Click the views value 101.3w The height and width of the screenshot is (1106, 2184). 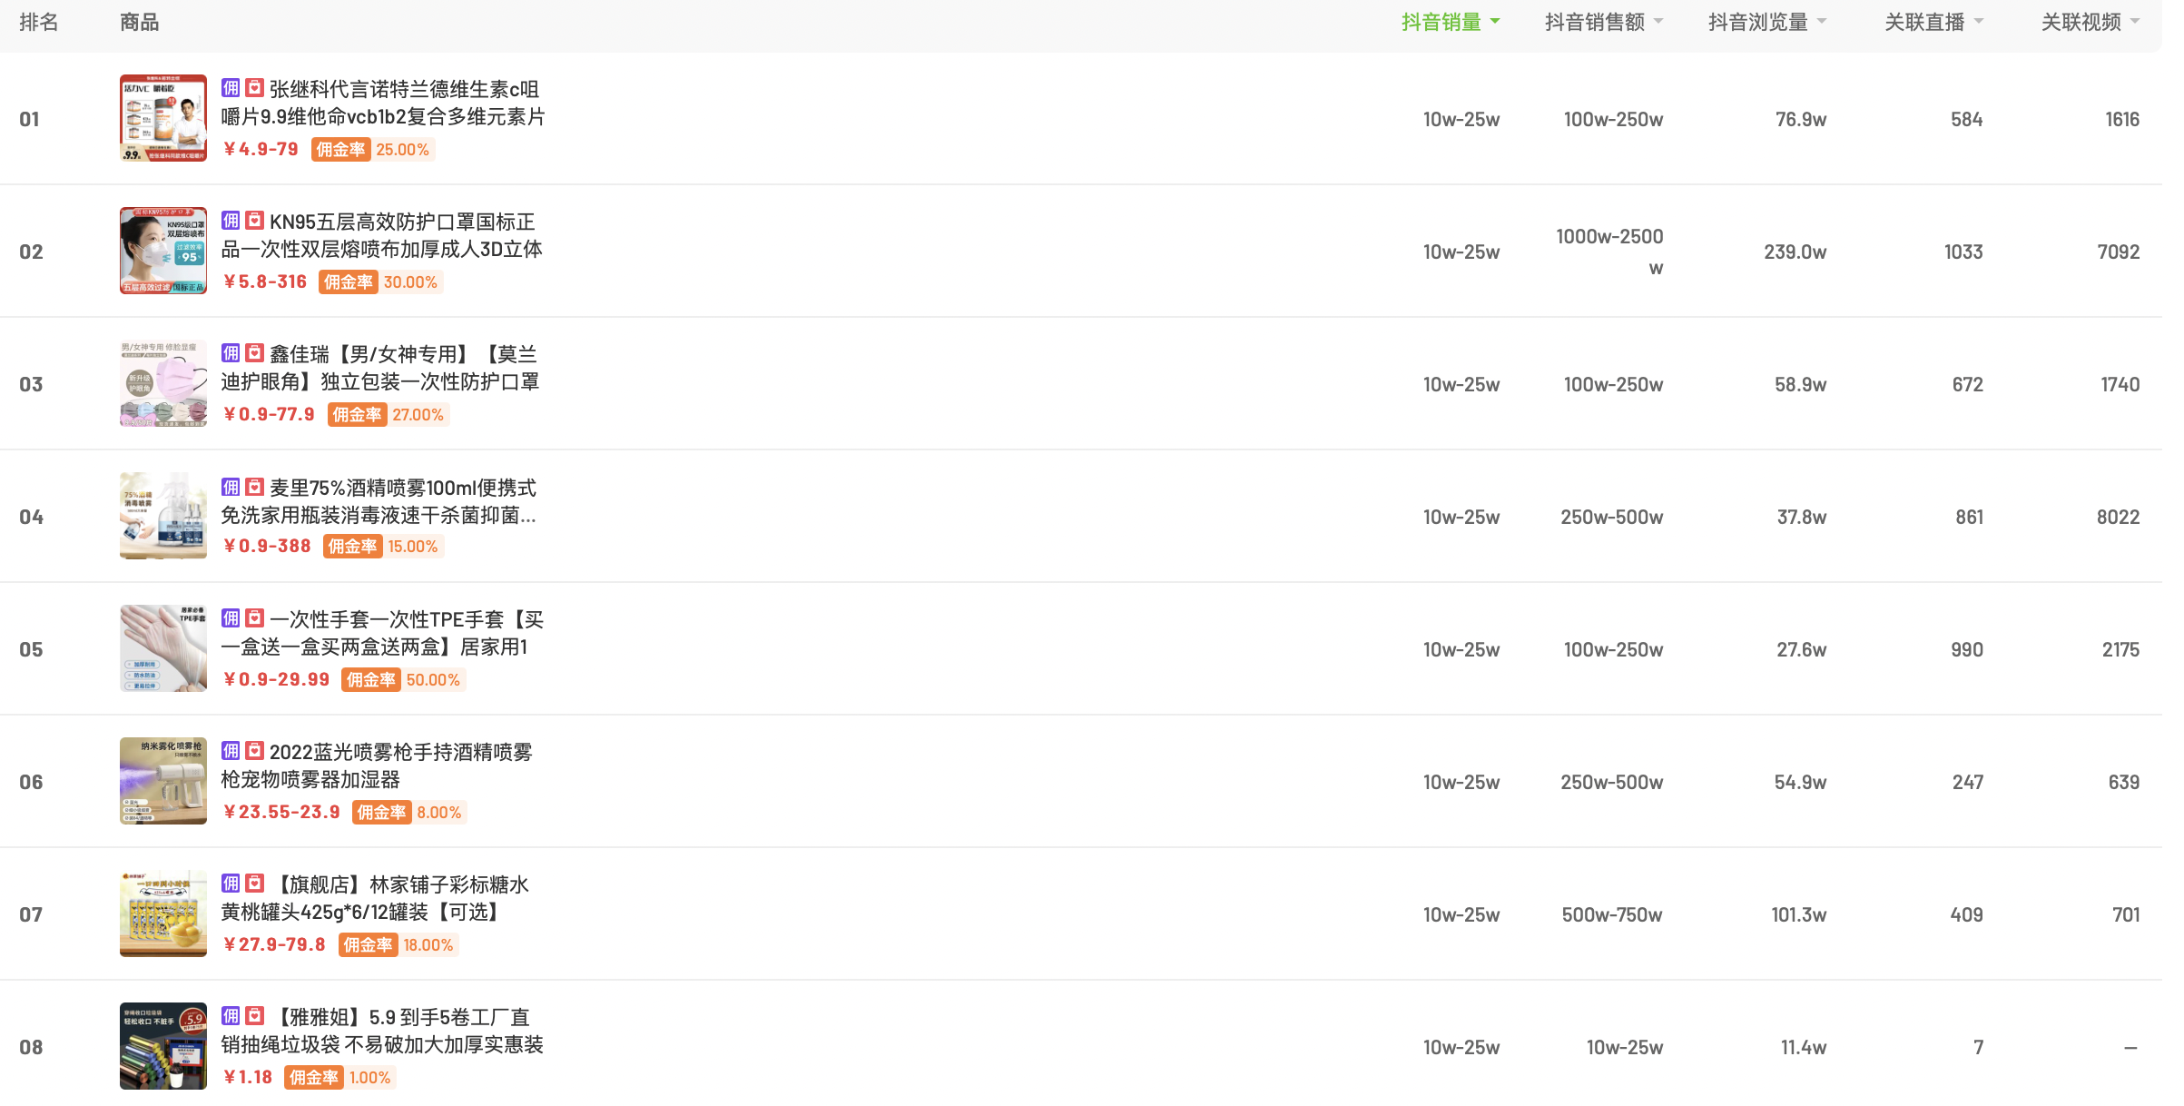(x=1798, y=914)
